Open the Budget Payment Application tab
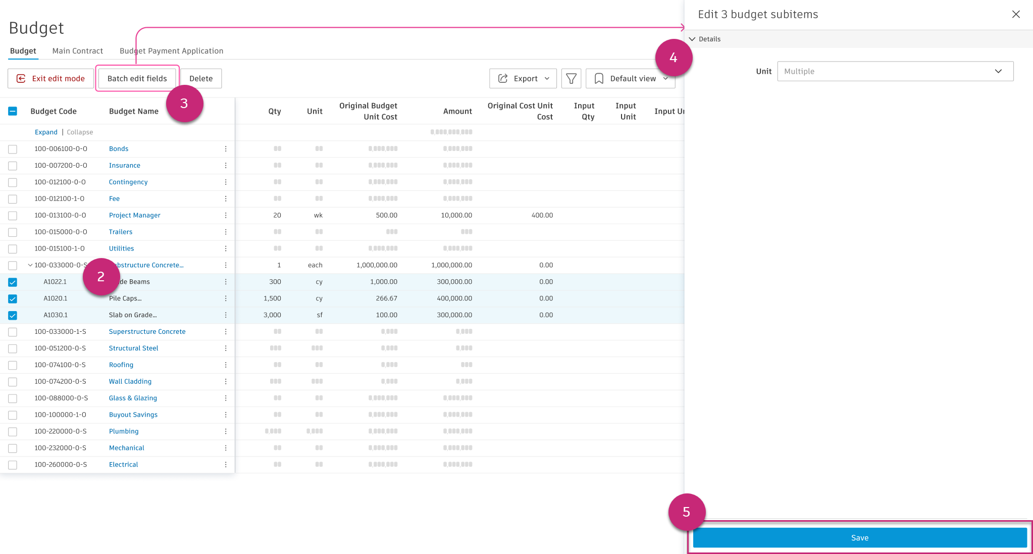 tap(171, 51)
